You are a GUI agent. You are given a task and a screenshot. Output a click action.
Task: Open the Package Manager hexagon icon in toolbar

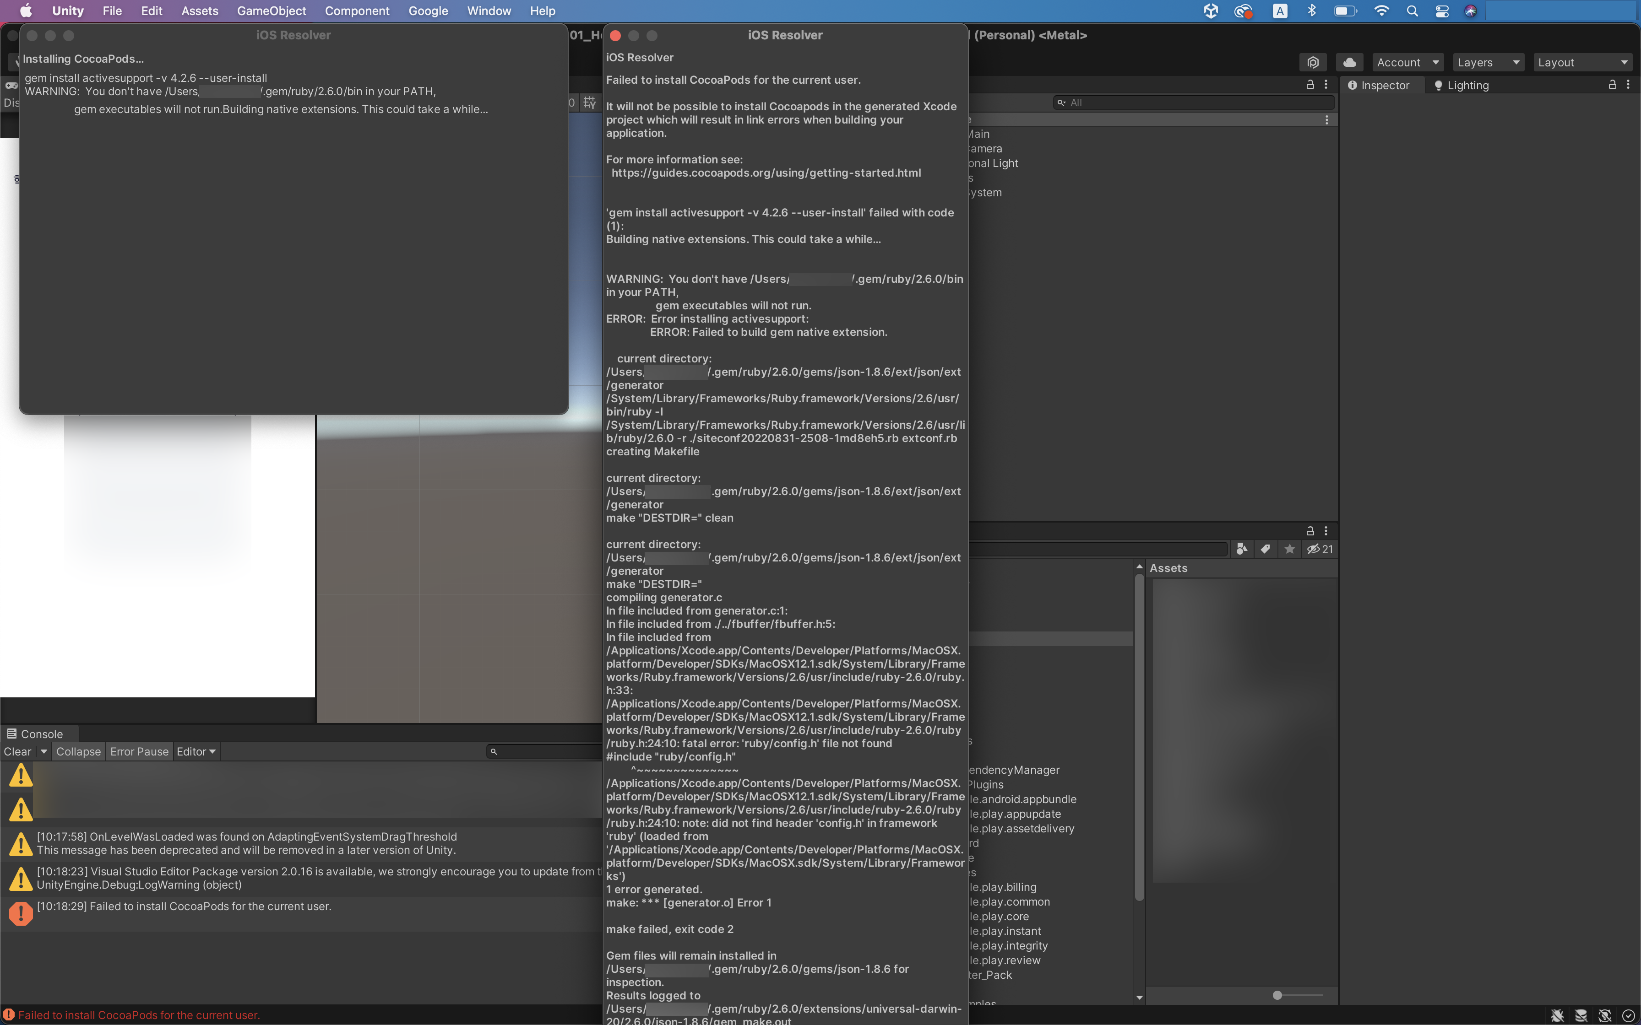point(1313,62)
